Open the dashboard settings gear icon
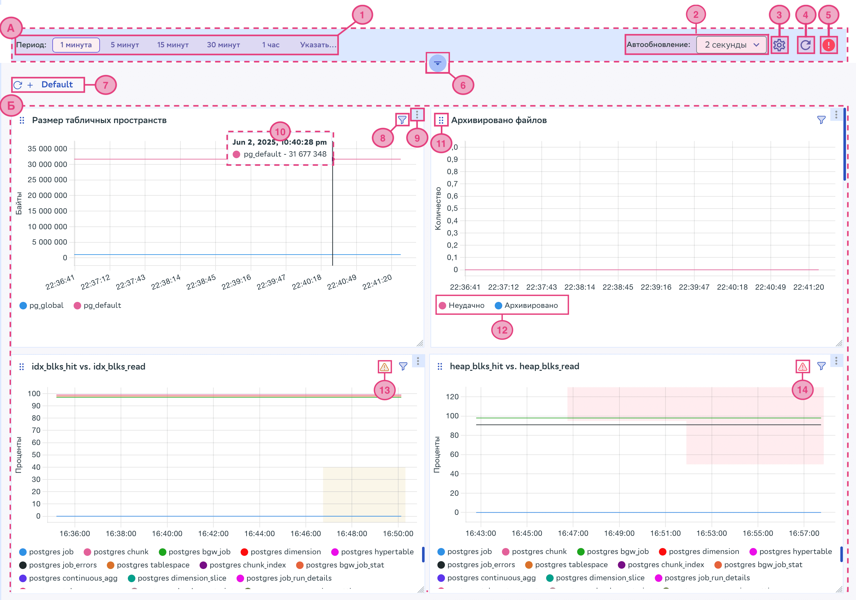Image resolution: width=856 pixels, height=600 pixels. [x=779, y=45]
